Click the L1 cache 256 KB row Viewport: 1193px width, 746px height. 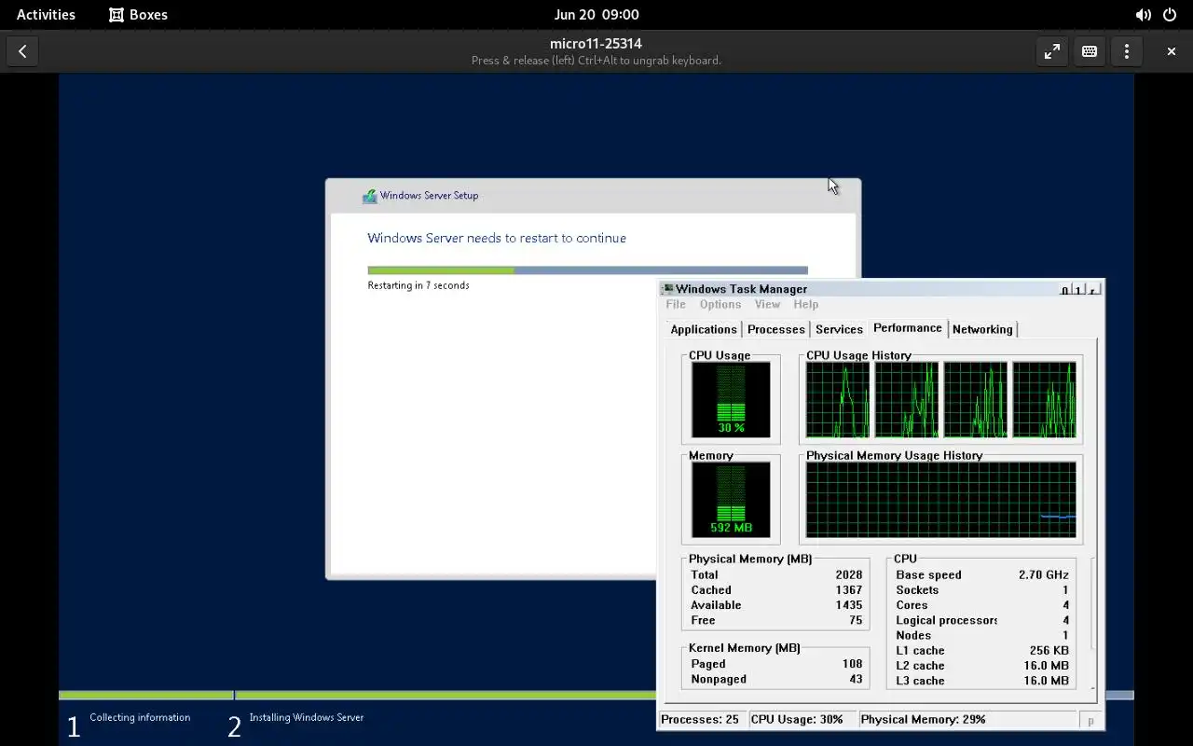click(982, 650)
